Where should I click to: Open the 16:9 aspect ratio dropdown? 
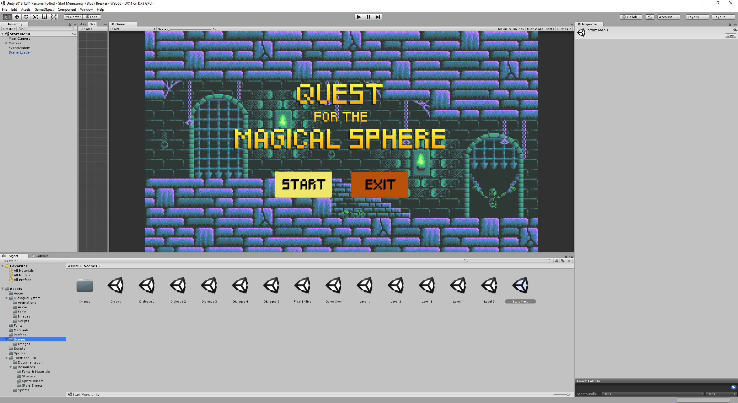(x=133, y=29)
